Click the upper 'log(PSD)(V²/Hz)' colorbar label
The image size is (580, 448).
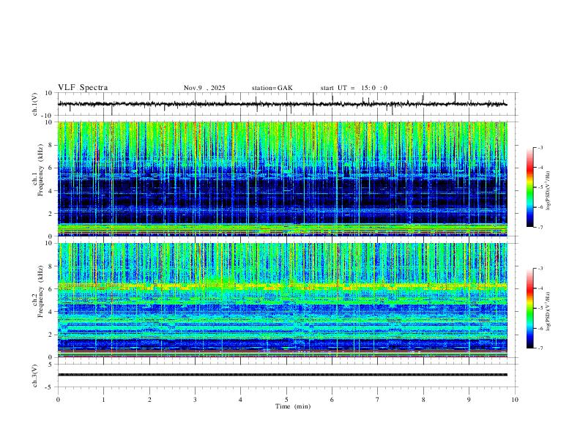point(548,191)
